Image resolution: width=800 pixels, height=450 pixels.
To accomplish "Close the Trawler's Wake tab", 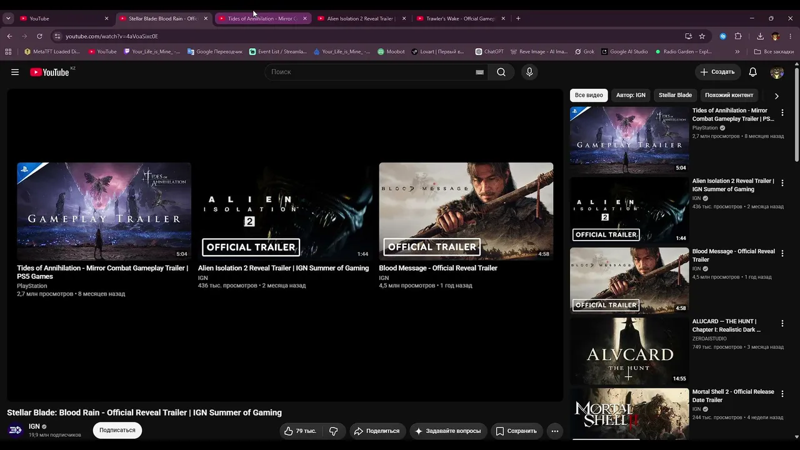I will tap(503, 19).
